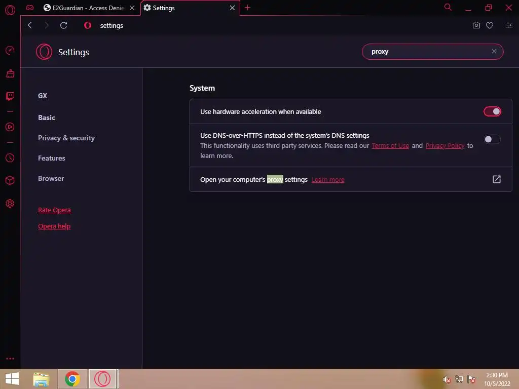Open the Windows Start menu
The image size is (519, 389).
(12, 379)
